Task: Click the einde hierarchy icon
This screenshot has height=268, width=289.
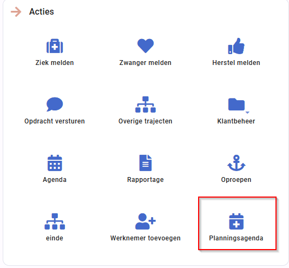Action: (55, 221)
